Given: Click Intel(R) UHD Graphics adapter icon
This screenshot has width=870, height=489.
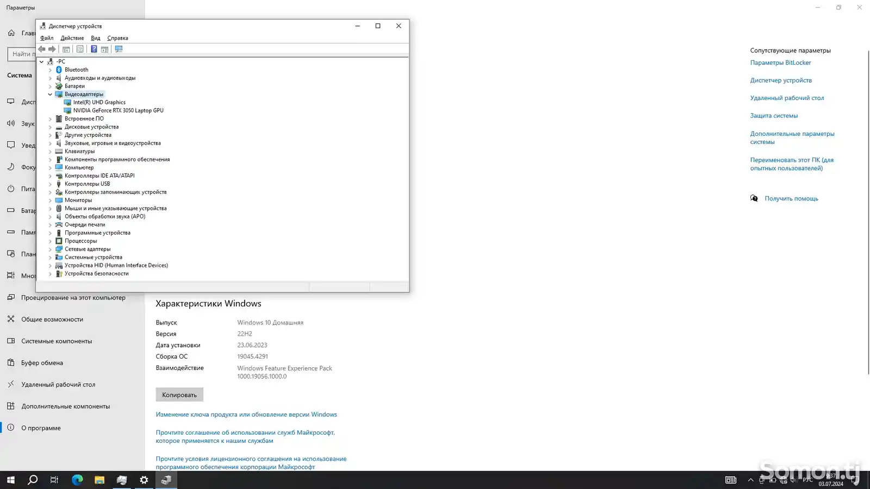Looking at the screenshot, I should point(67,102).
